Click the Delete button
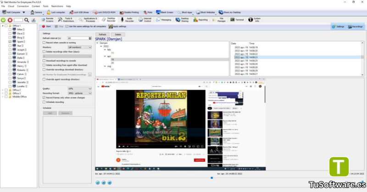The width and height of the screenshot is (367, 192). (x=118, y=35)
